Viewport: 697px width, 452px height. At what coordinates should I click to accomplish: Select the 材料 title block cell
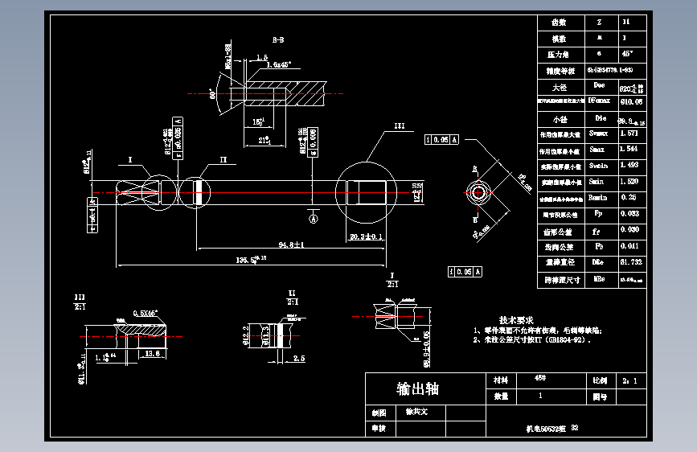point(501,380)
